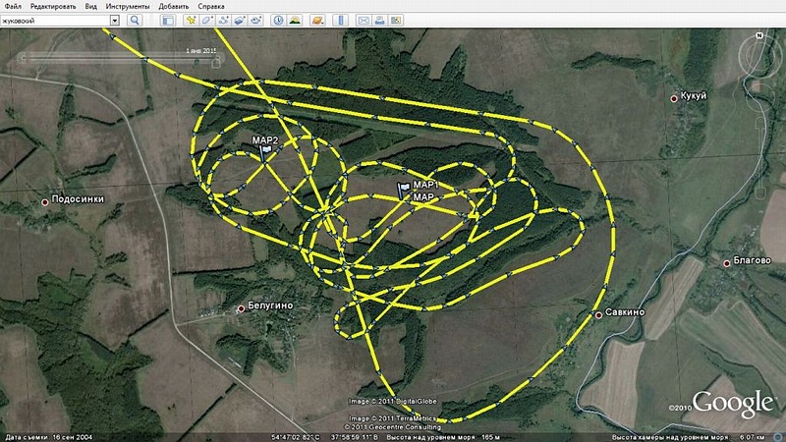Screen dimensions: 786x442
Task: Toggle sunlight across the landscape
Action: tap(297, 20)
